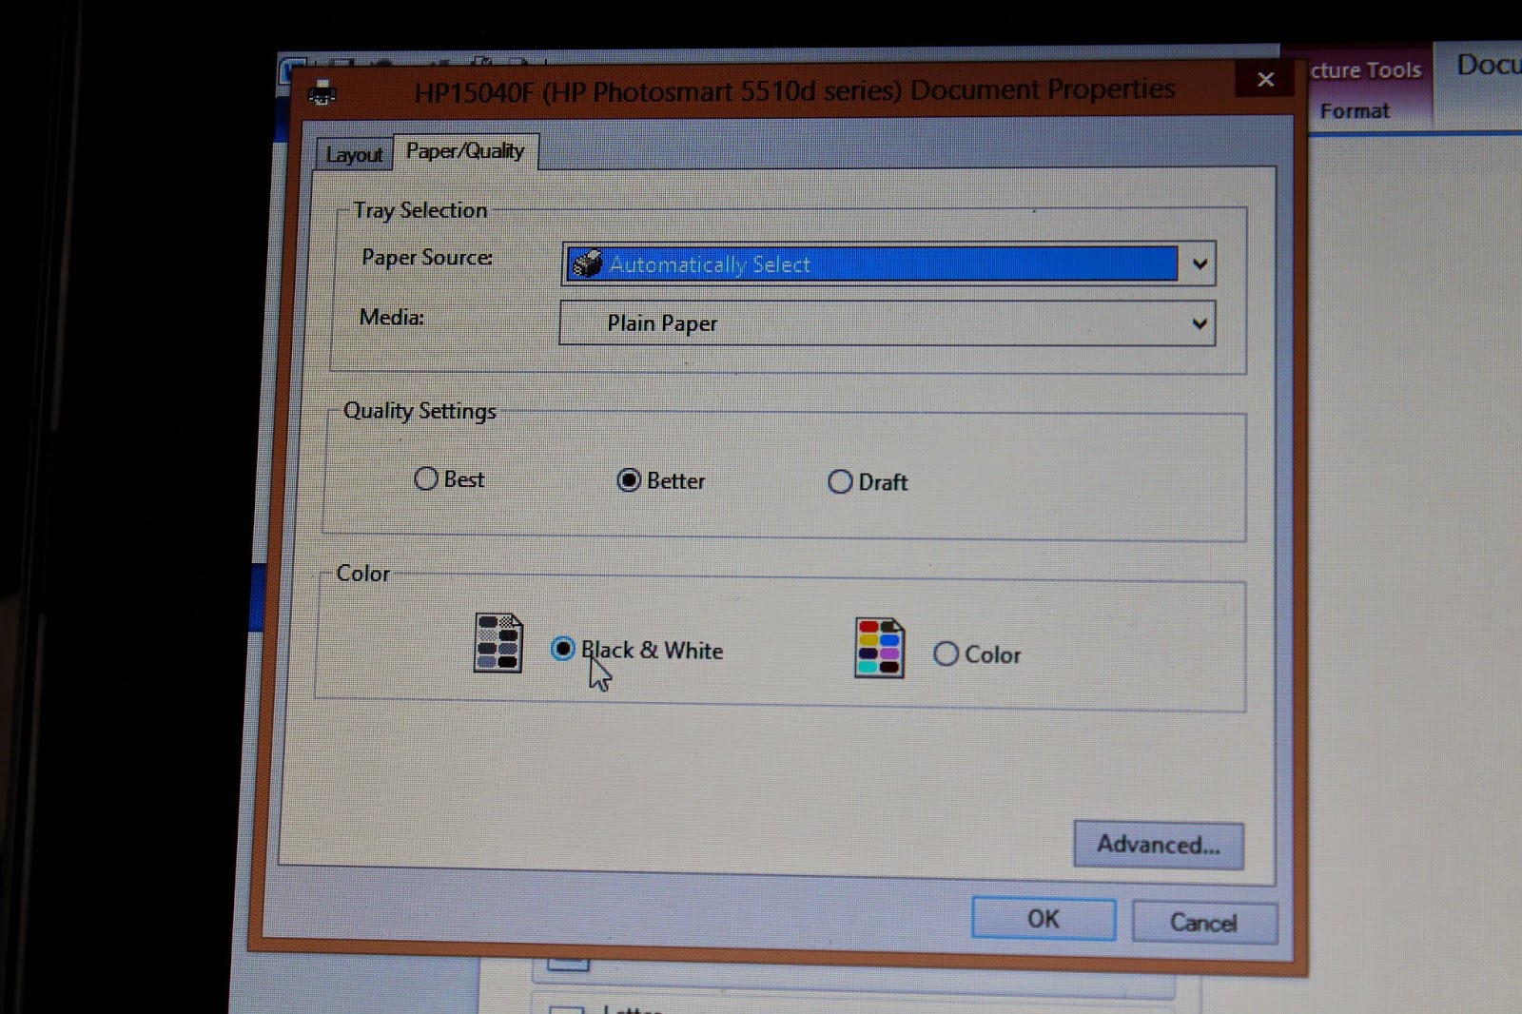This screenshot has height=1014, width=1522.
Task: Click the Document Properties title text
Action: click(x=794, y=91)
